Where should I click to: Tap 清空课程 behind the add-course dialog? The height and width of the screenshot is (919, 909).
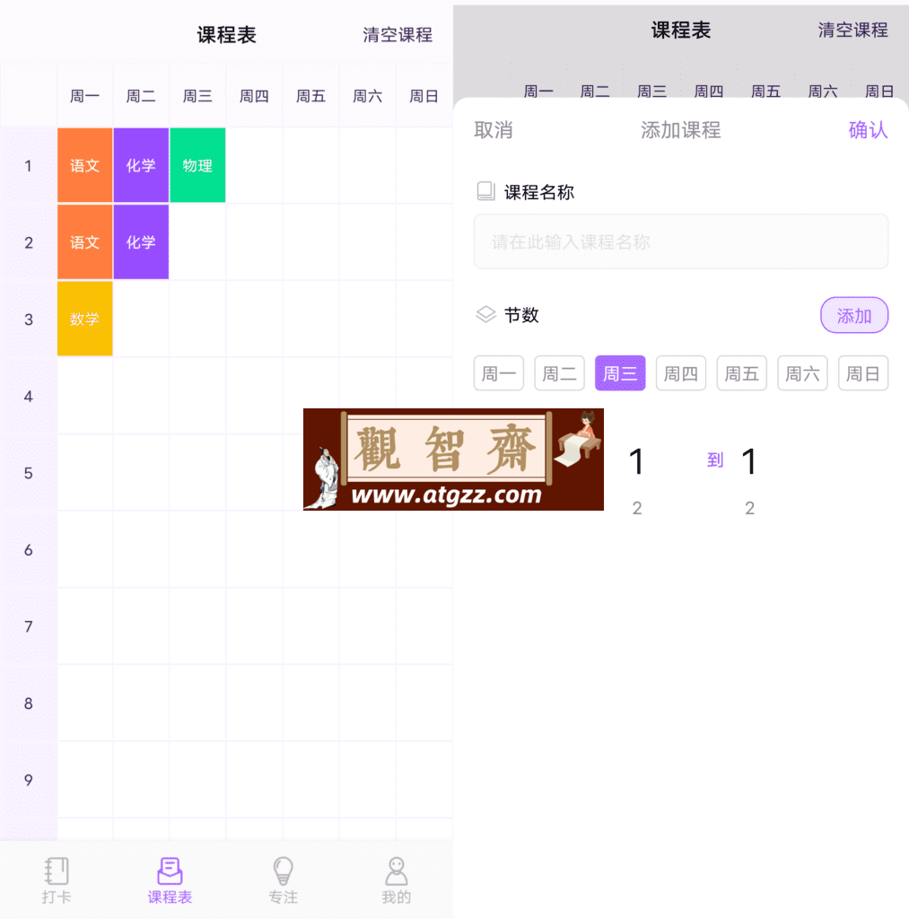coord(852,30)
